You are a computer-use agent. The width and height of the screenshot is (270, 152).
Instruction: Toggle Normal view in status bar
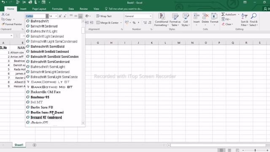221,150
